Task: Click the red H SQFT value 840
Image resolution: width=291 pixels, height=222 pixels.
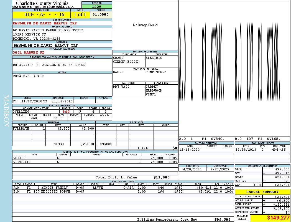Action: [x=66, y=112]
